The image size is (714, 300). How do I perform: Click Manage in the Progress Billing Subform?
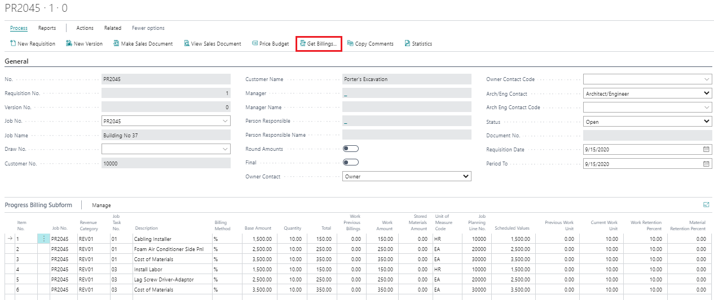coord(102,205)
